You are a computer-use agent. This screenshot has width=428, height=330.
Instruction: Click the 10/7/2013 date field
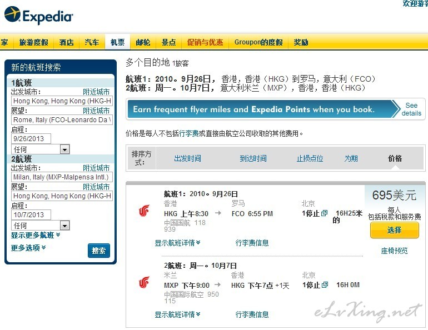31,214
